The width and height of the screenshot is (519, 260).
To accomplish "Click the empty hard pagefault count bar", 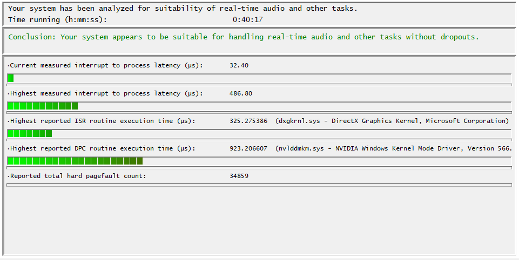I will [x=259, y=185].
